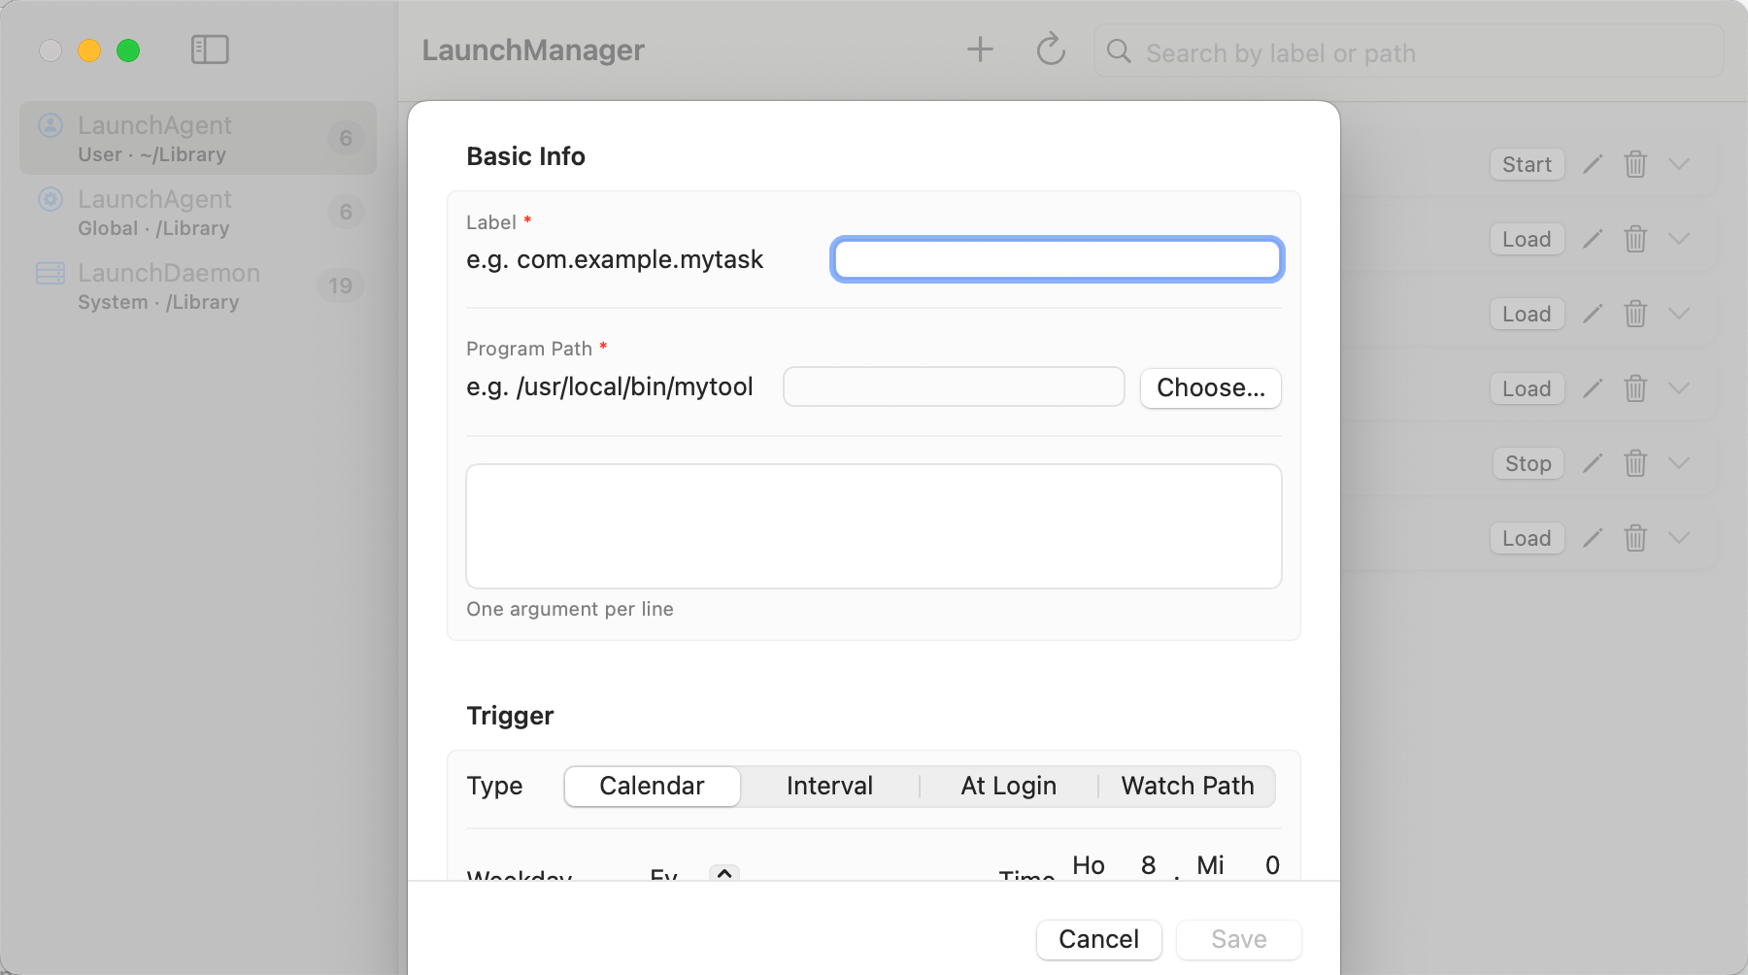Viewport: 1748px width, 975px height.
Task: Select LaunchDaemon System /Library sidebar item
Action: [198, 286]
